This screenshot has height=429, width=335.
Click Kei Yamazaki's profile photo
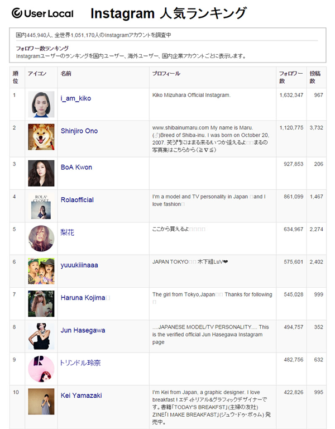coord(41,402)
